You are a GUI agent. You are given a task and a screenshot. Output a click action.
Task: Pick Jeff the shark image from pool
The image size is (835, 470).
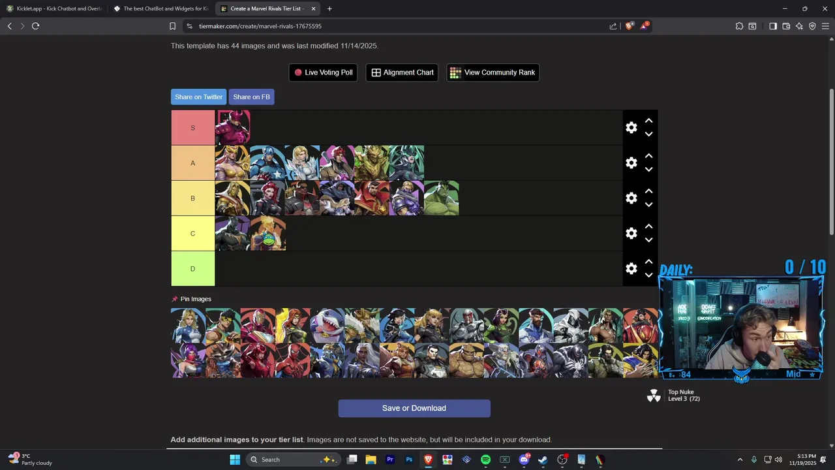click(327, 326)
